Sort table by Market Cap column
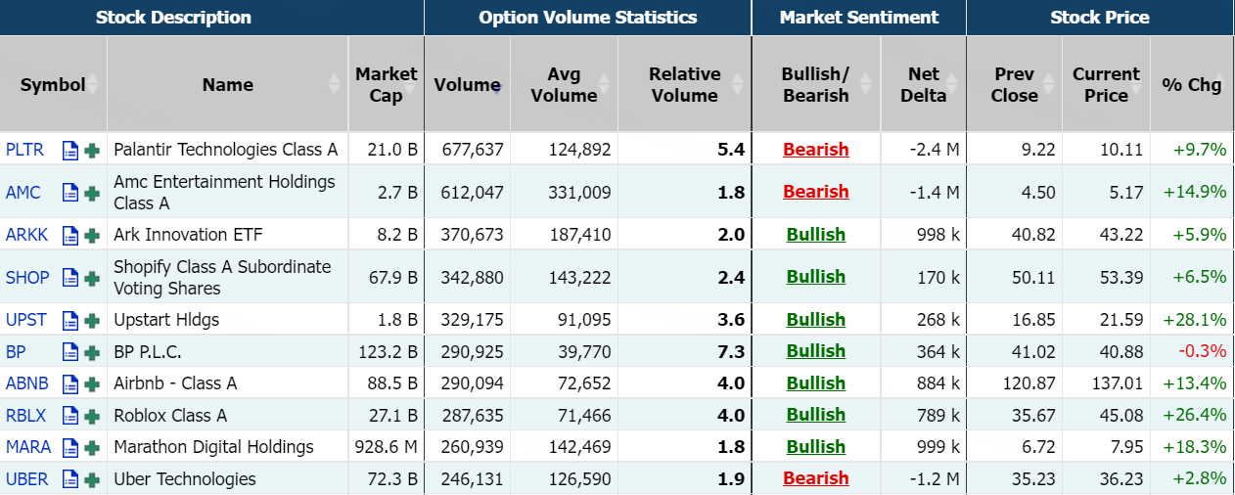1235x495 pixels. click(386, 85)
